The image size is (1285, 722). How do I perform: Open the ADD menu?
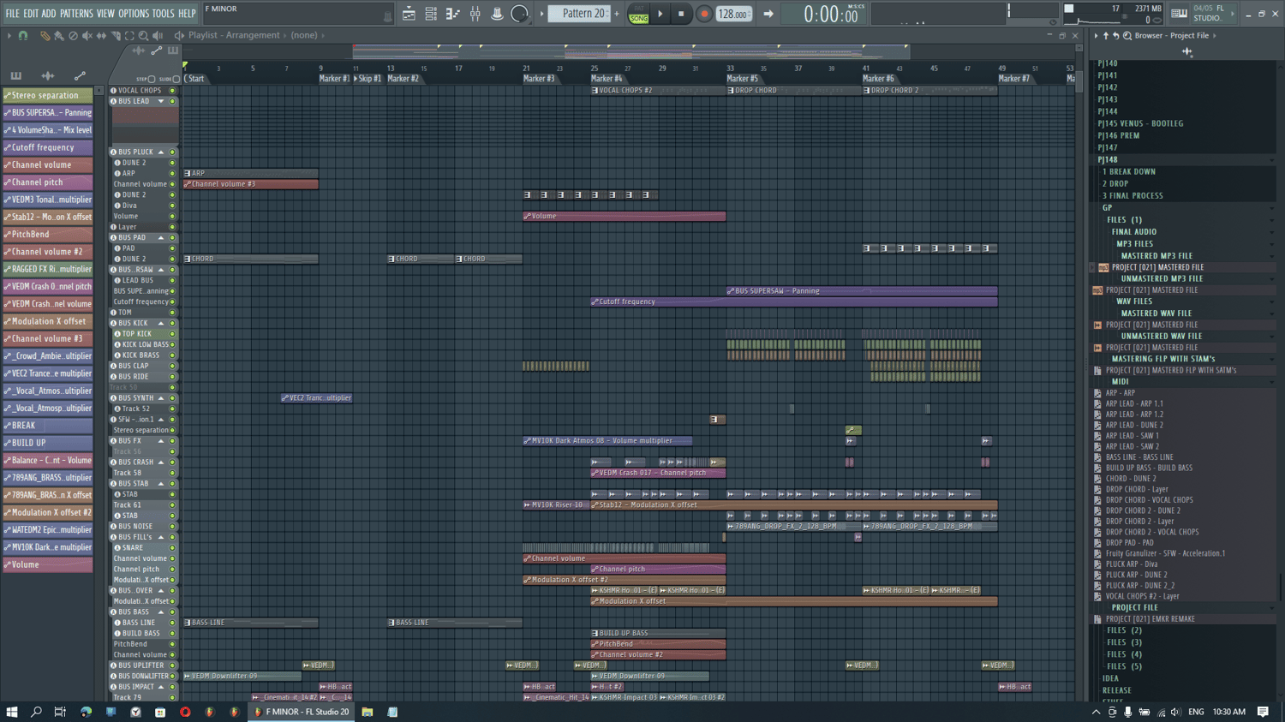(49, 14)
